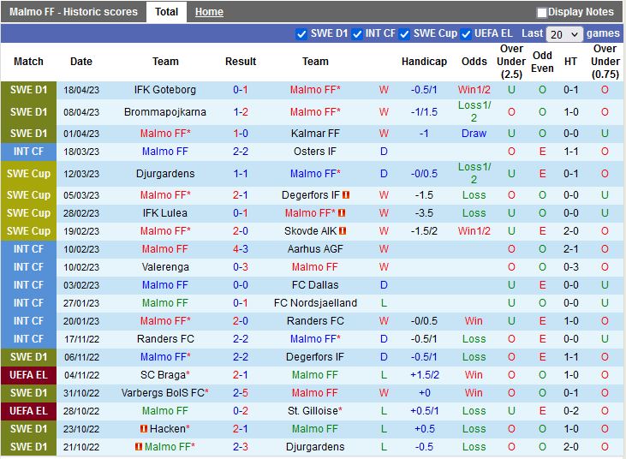Image resolution: width=626 pixels, height=459 pixels.
Task: Open the IFK Goteborg team link
Action: click(x=165, y=90)
